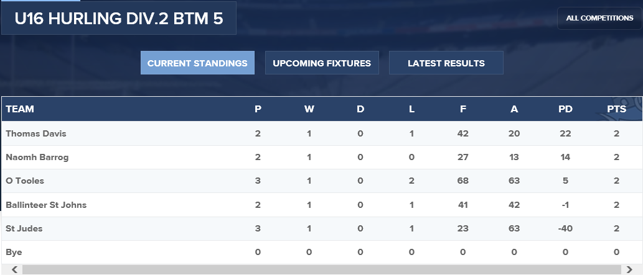Switch to the Current Standings tab

click(x=197, y=63)
